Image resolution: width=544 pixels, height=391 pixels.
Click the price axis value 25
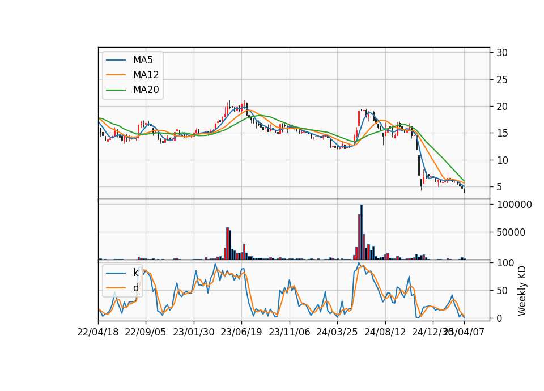tap(502, 80)
